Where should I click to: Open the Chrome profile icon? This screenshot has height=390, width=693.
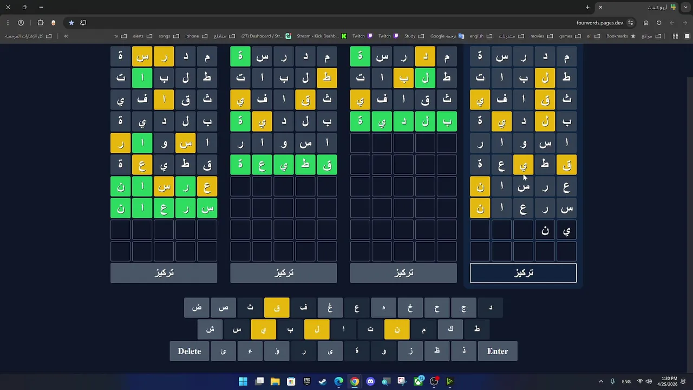pos(21,23)
